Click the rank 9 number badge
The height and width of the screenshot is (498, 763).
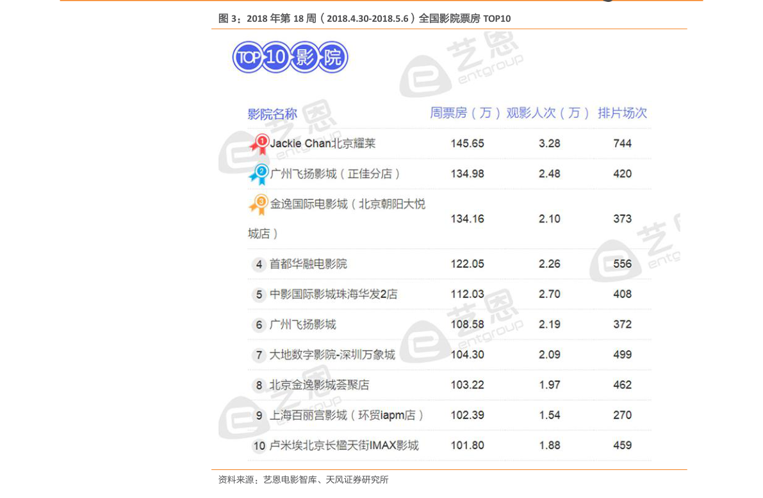click(x=259, y=415)
